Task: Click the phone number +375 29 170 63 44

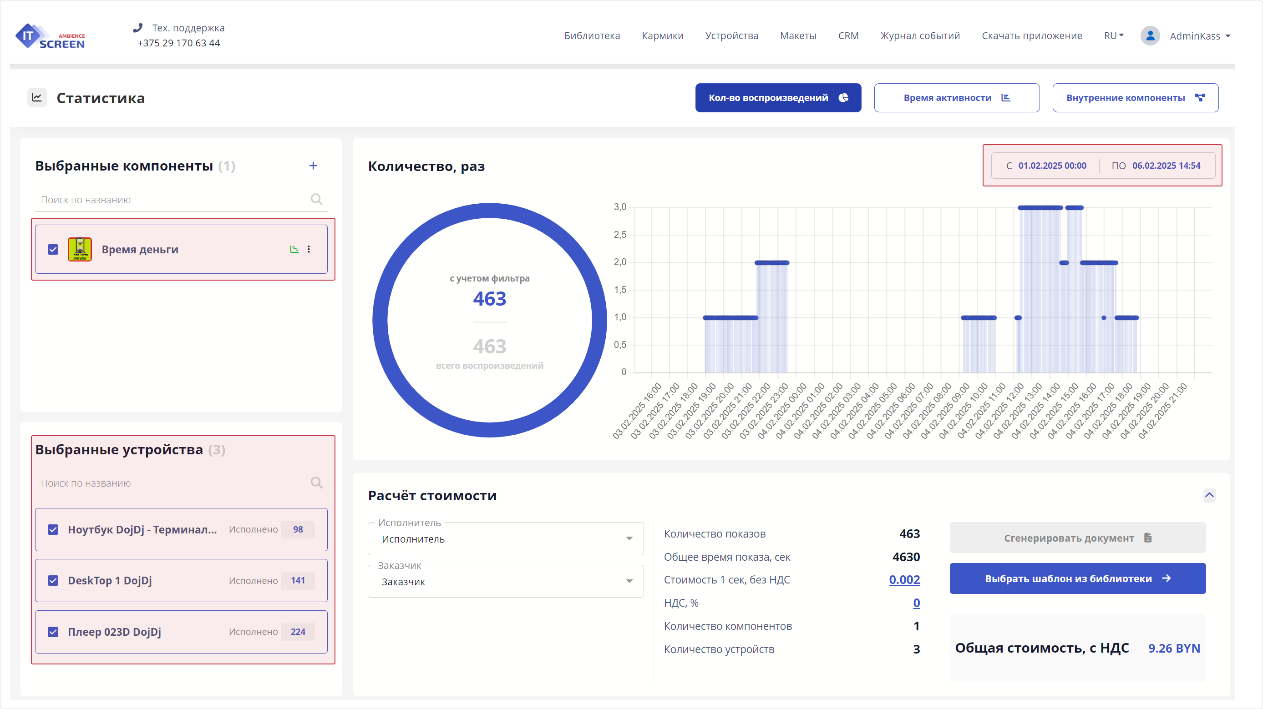Action: pyautogui.click(x=178, y=43)
